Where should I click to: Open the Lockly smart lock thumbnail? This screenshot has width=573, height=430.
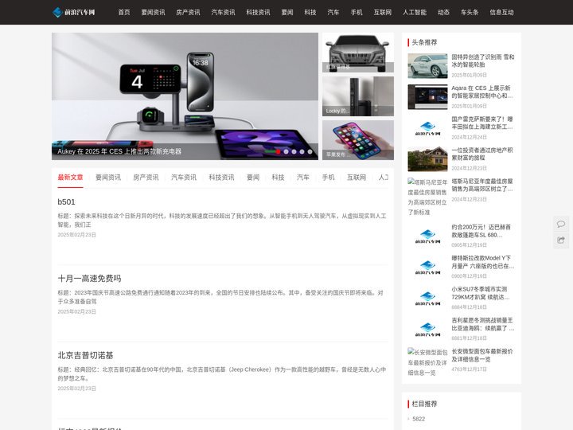coord(358,96)
